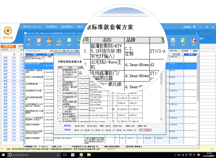
Task: Select 带图片 报价表 report button
Action: 105,126
